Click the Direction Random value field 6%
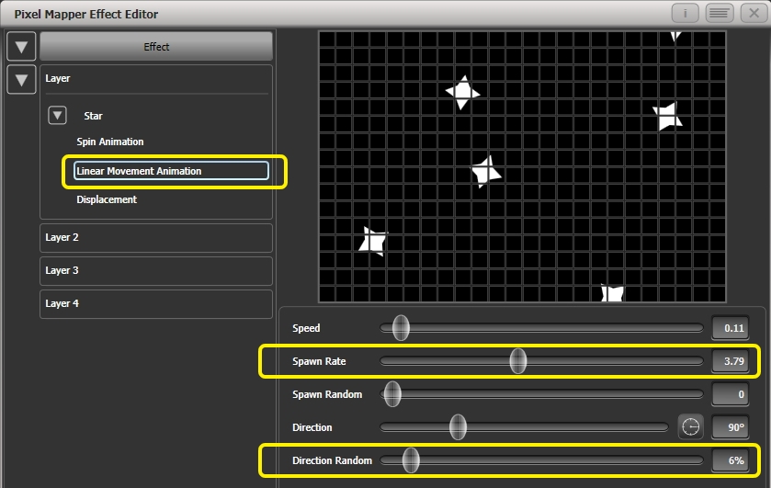The height and width of the screenshot is (488, 771). pos(731,460)
